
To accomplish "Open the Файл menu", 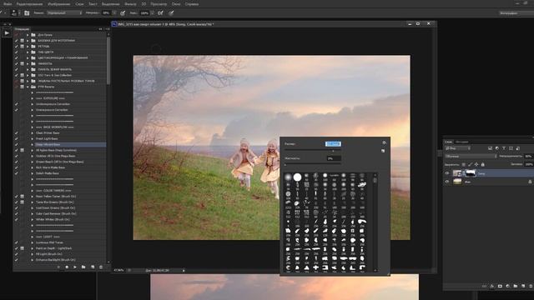I will [x=8, y=4].
